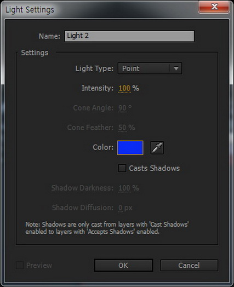Click the Preview label text

pos(39,266)
